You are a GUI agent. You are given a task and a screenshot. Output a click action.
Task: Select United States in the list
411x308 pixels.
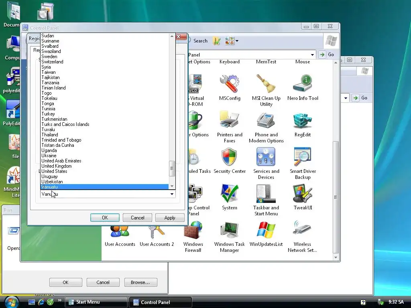[x=104, y=171]
